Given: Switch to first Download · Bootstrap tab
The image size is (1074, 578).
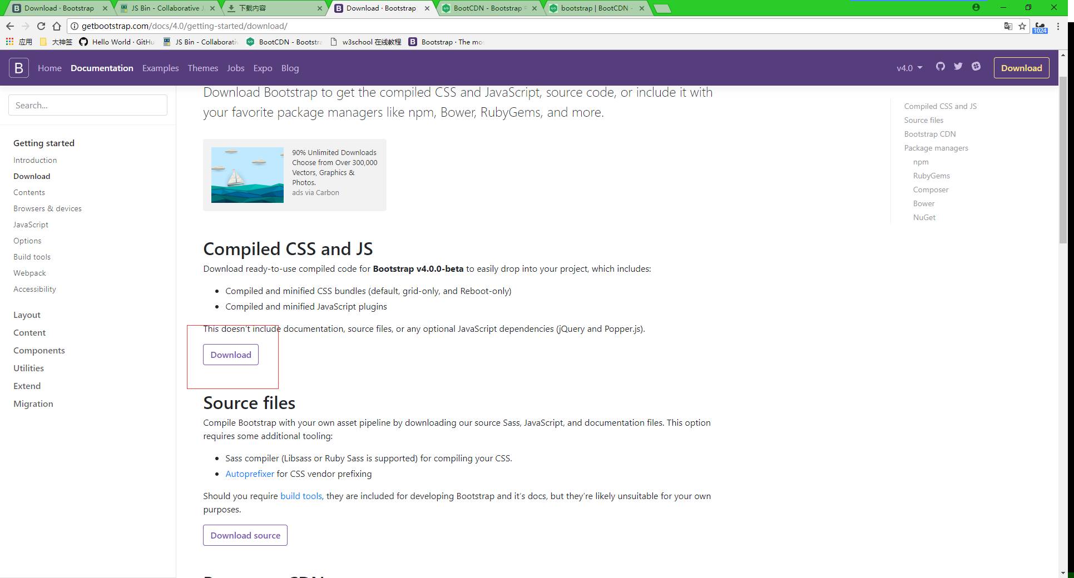Looking at the screenshot, I should coord(59,8).
